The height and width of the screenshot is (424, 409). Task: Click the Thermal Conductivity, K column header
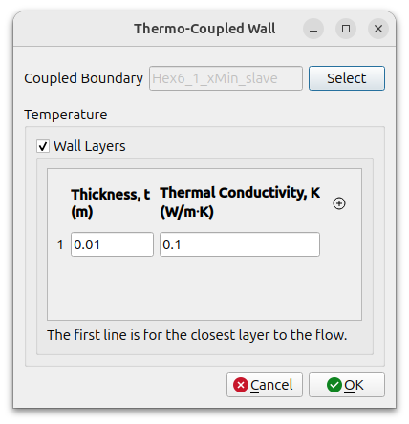pos(240,202)
